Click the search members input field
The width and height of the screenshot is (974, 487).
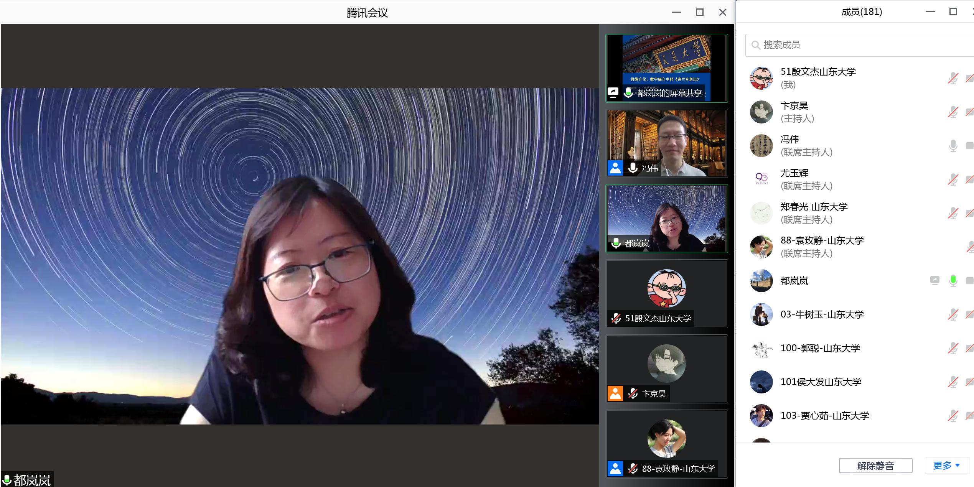[x=859, y=45]
